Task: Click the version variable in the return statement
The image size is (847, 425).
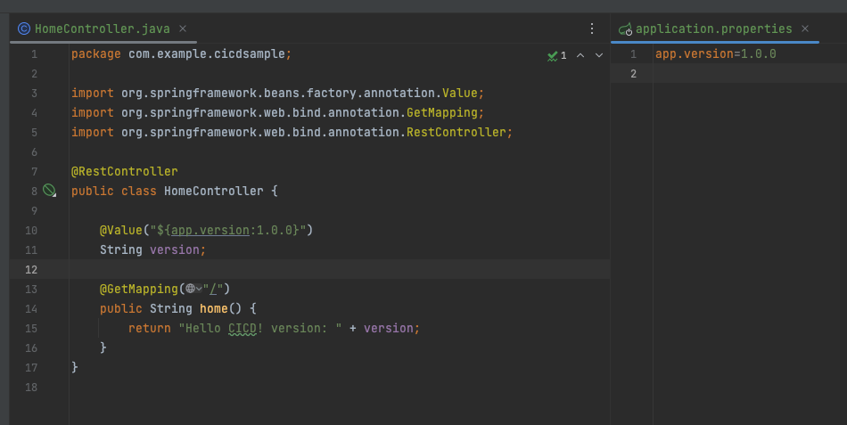Action: tap(389, 328)
